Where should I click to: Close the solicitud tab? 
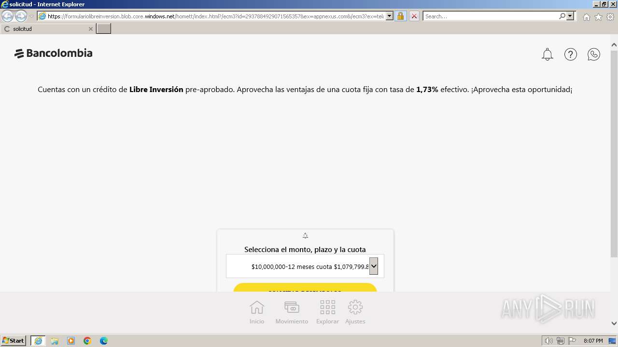[90, 29]
